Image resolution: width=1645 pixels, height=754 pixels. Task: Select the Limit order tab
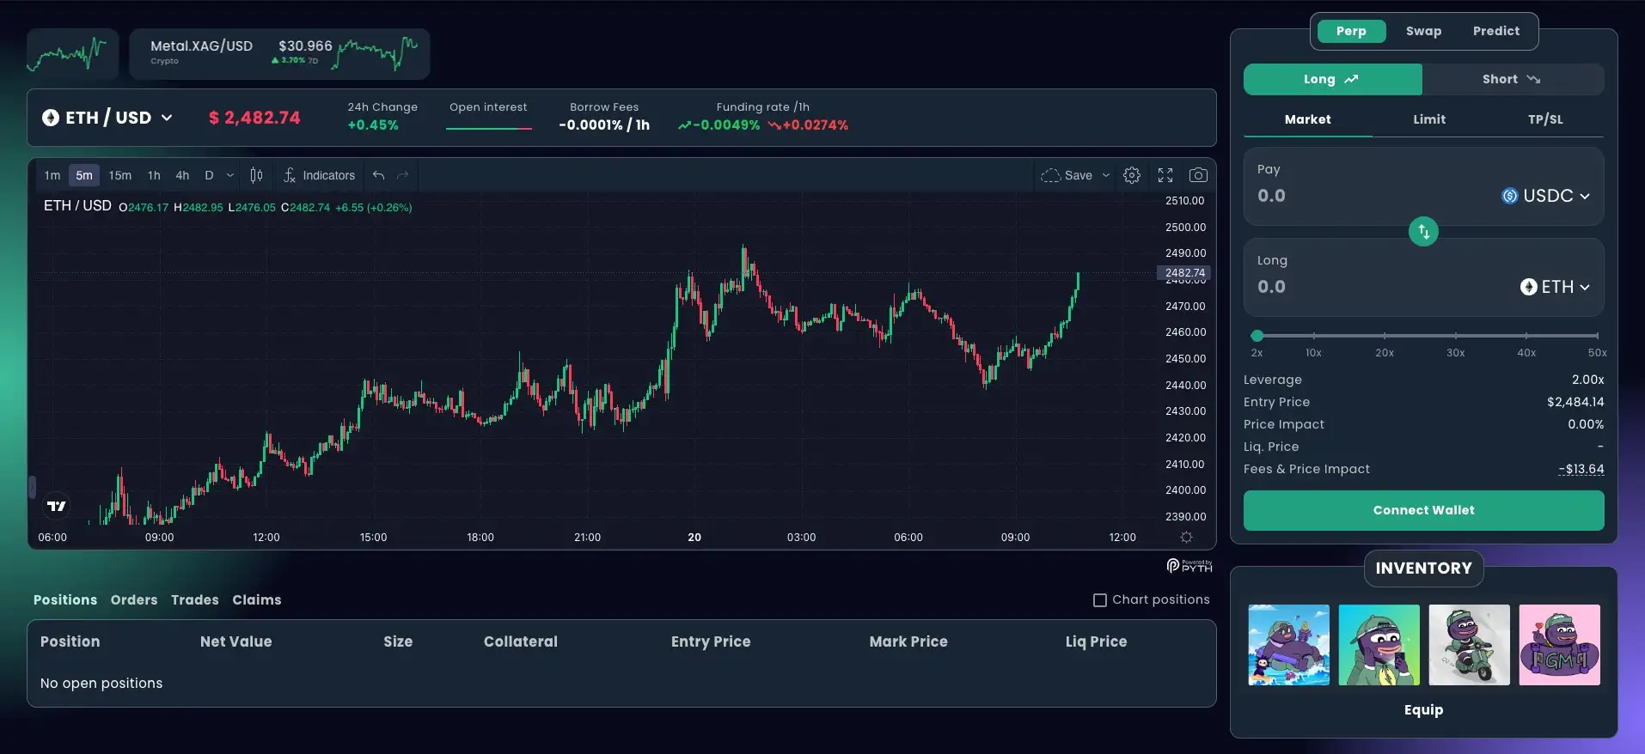tap(1429, 119)
